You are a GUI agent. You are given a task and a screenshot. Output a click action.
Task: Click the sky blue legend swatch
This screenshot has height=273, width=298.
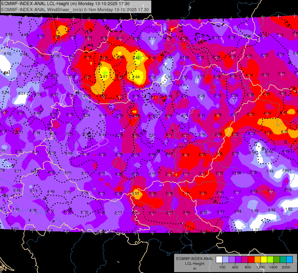(289, 260)
